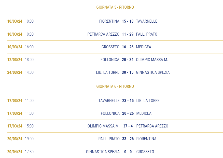
Task: Click Lib. La Torre in the 24/03/24 match
Action: (x=108, y=73)
